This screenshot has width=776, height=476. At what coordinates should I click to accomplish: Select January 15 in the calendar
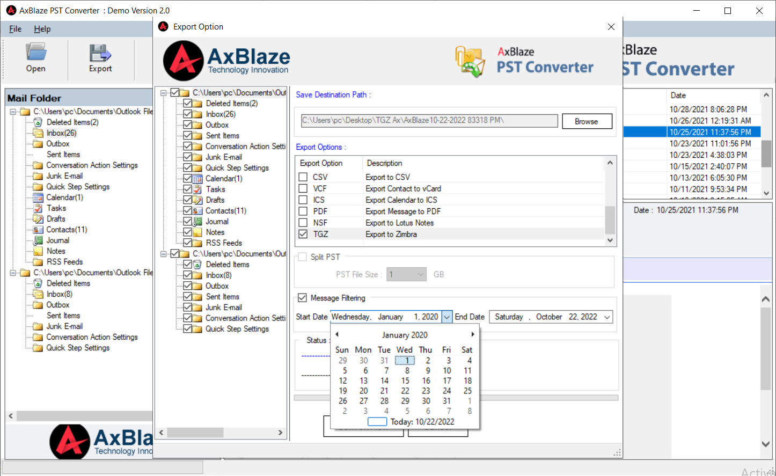tap(405, 380)
